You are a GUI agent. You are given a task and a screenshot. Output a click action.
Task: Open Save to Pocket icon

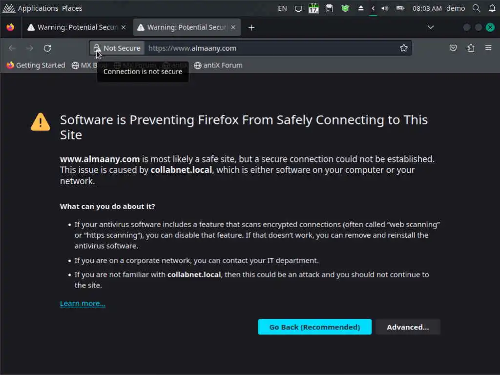[453, 48]
